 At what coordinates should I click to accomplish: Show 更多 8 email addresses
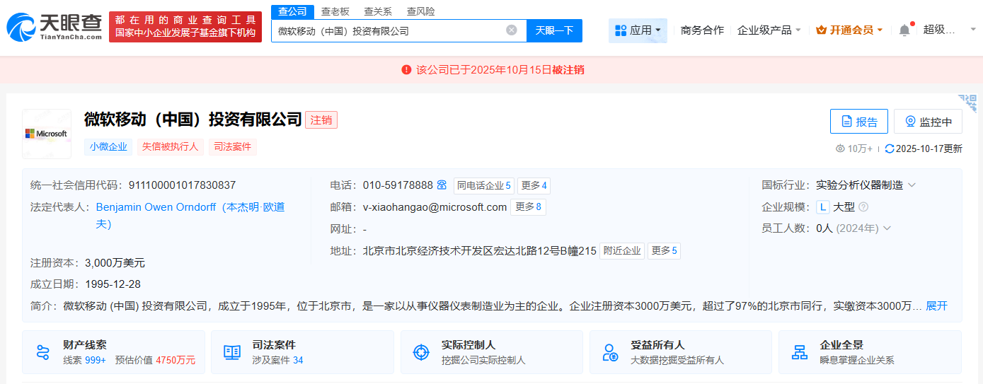528,207
